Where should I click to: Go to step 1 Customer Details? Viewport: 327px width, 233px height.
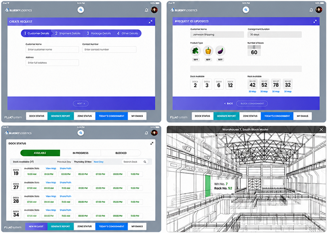37,33
